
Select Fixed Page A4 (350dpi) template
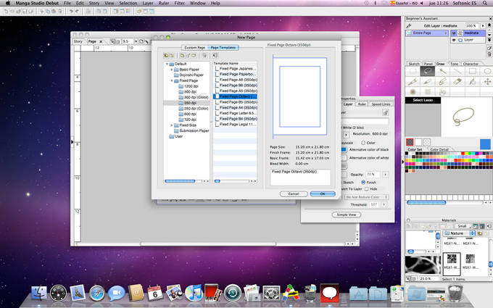[236, 108]
